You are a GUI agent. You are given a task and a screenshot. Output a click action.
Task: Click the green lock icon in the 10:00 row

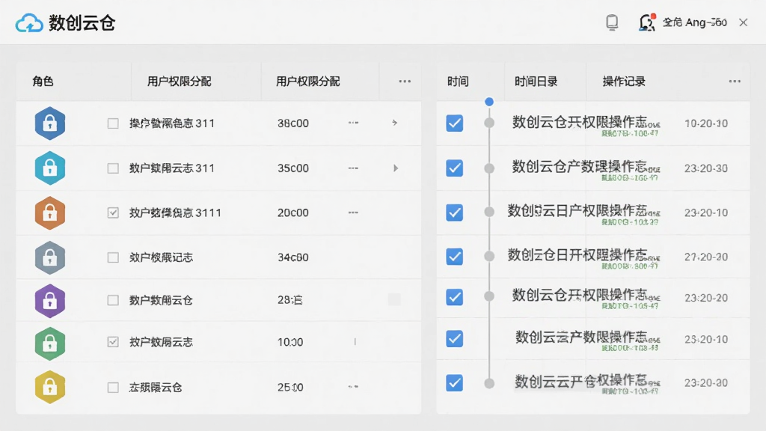(x=50, y=343)
